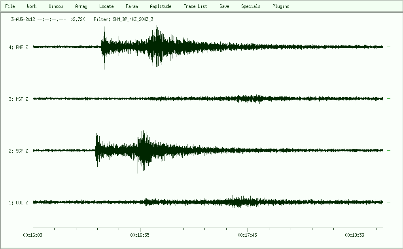
Task: Open the Window menu
Action: click(56, 6)
